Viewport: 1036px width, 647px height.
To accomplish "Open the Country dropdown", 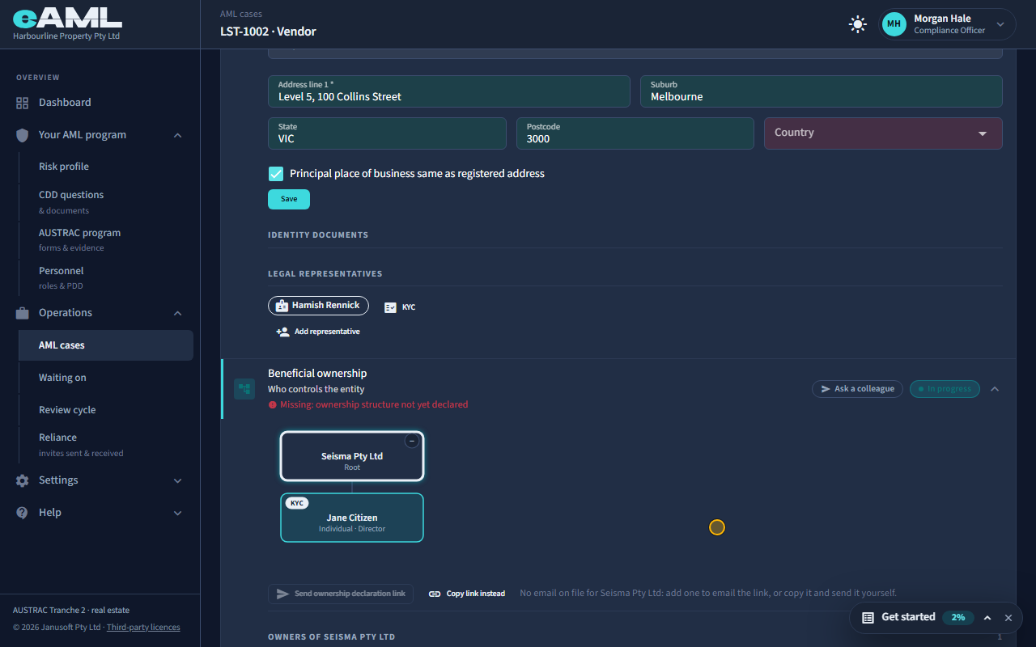I will point(883,133).
